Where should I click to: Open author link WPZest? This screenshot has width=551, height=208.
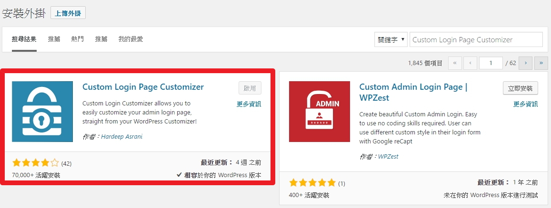pyautogui.click(x=388, y=157)
